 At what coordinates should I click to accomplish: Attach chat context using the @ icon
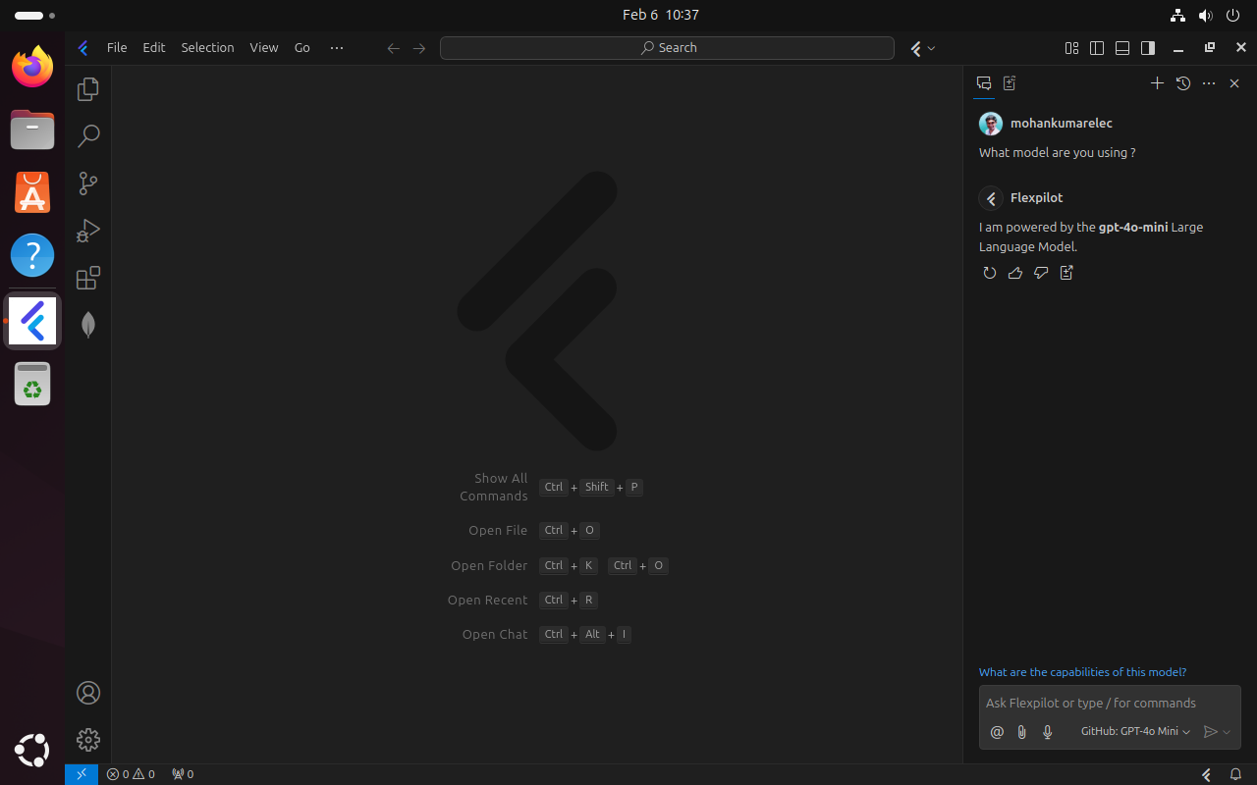pos(997,732)
